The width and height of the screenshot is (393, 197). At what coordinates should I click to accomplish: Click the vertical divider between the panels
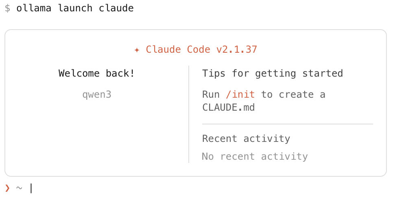(x=189, y=114)
